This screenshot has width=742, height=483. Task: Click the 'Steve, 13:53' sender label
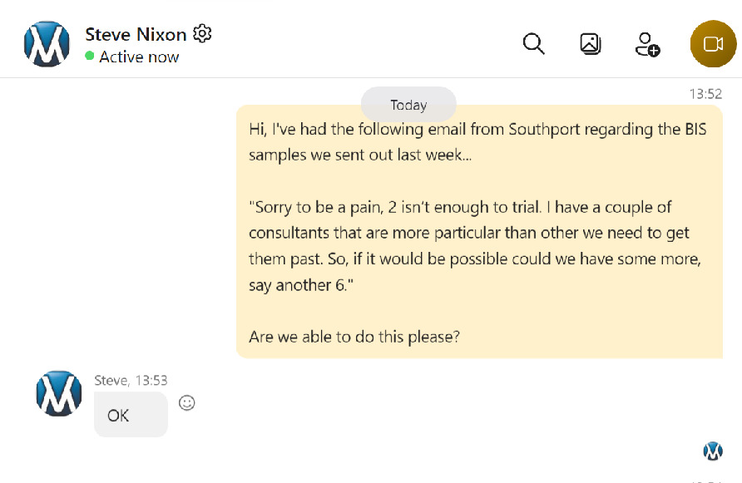click(131, 381)
